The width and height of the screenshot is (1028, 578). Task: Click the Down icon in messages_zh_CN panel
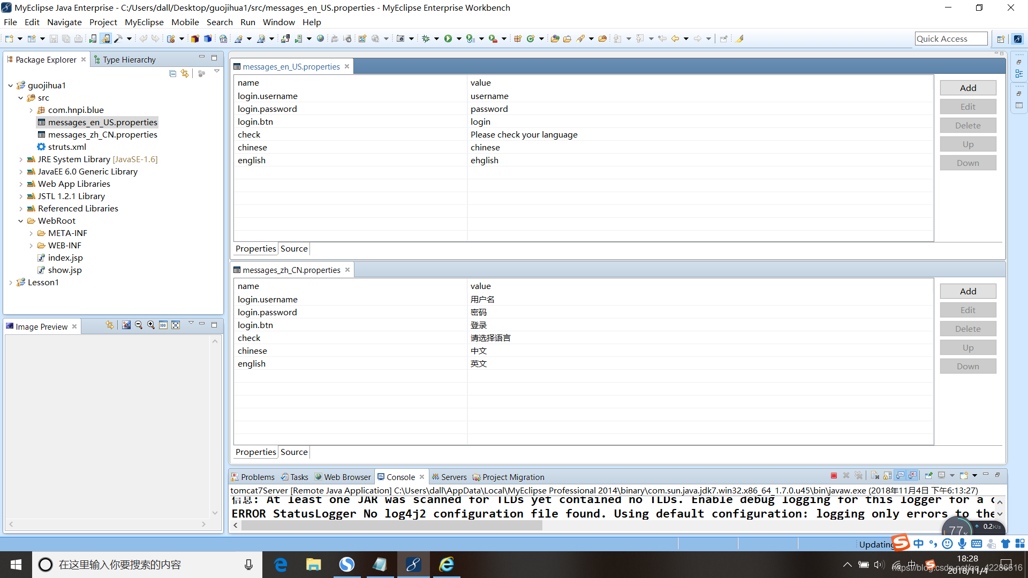pos(967,366)
